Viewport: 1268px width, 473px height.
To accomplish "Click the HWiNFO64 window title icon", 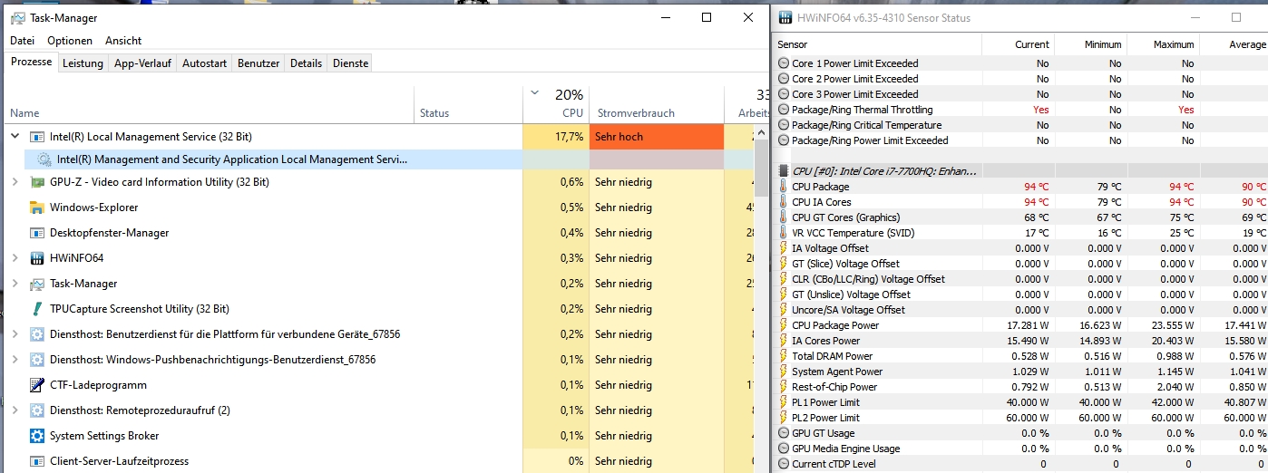I will [785, 17].
